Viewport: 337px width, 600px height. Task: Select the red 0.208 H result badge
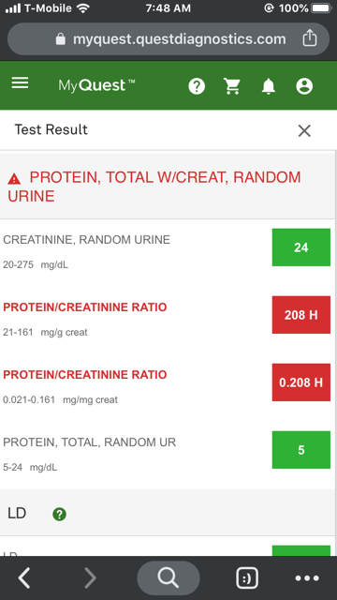tap(301, 382)
